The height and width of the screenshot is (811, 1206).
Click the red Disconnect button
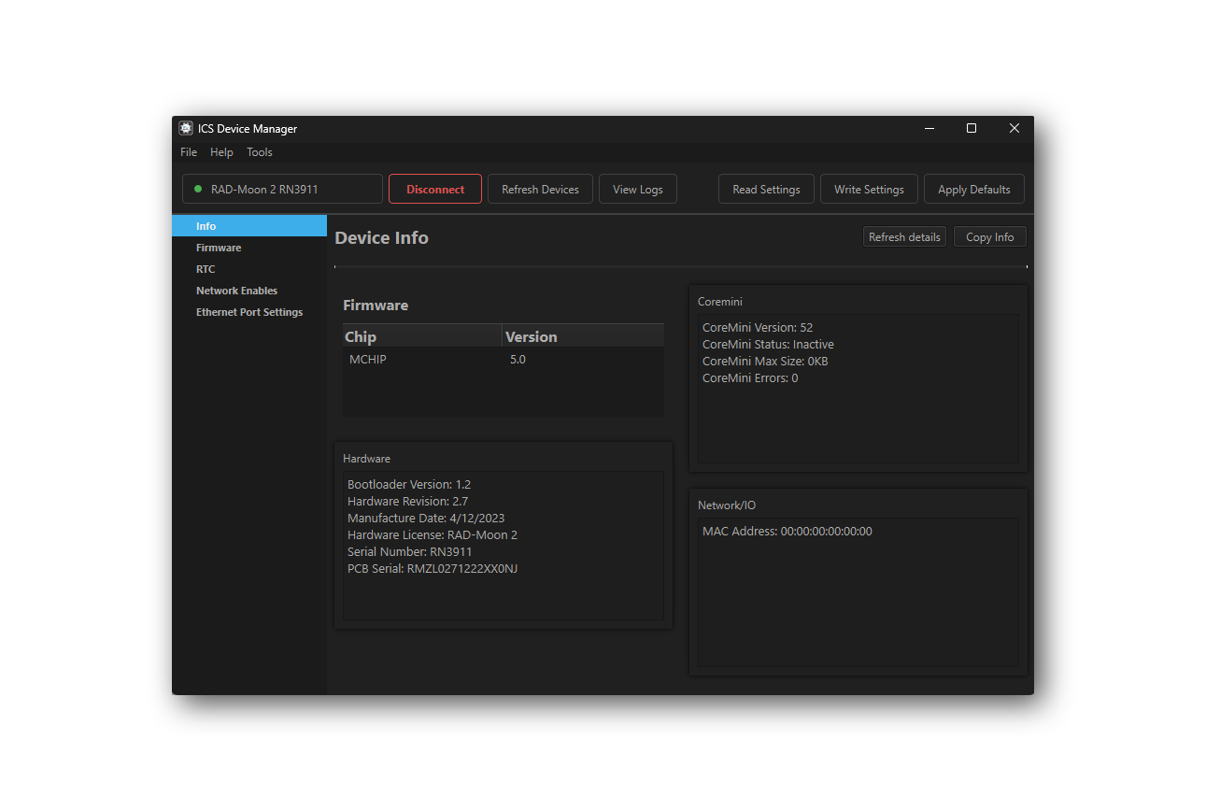coord(435,189)
